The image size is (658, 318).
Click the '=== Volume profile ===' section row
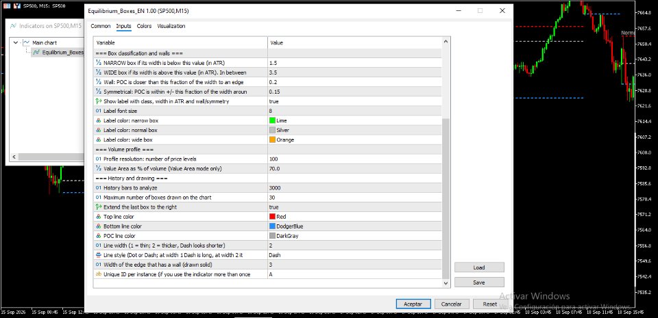click(268, 149)
